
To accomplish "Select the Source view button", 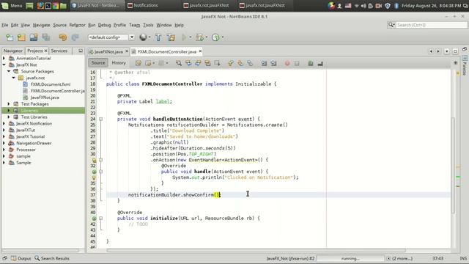I will pos(98,63).
